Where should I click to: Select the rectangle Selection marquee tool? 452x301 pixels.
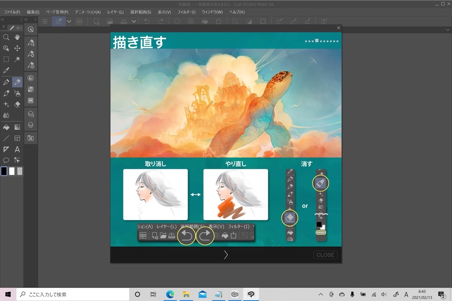coord(6,59)
